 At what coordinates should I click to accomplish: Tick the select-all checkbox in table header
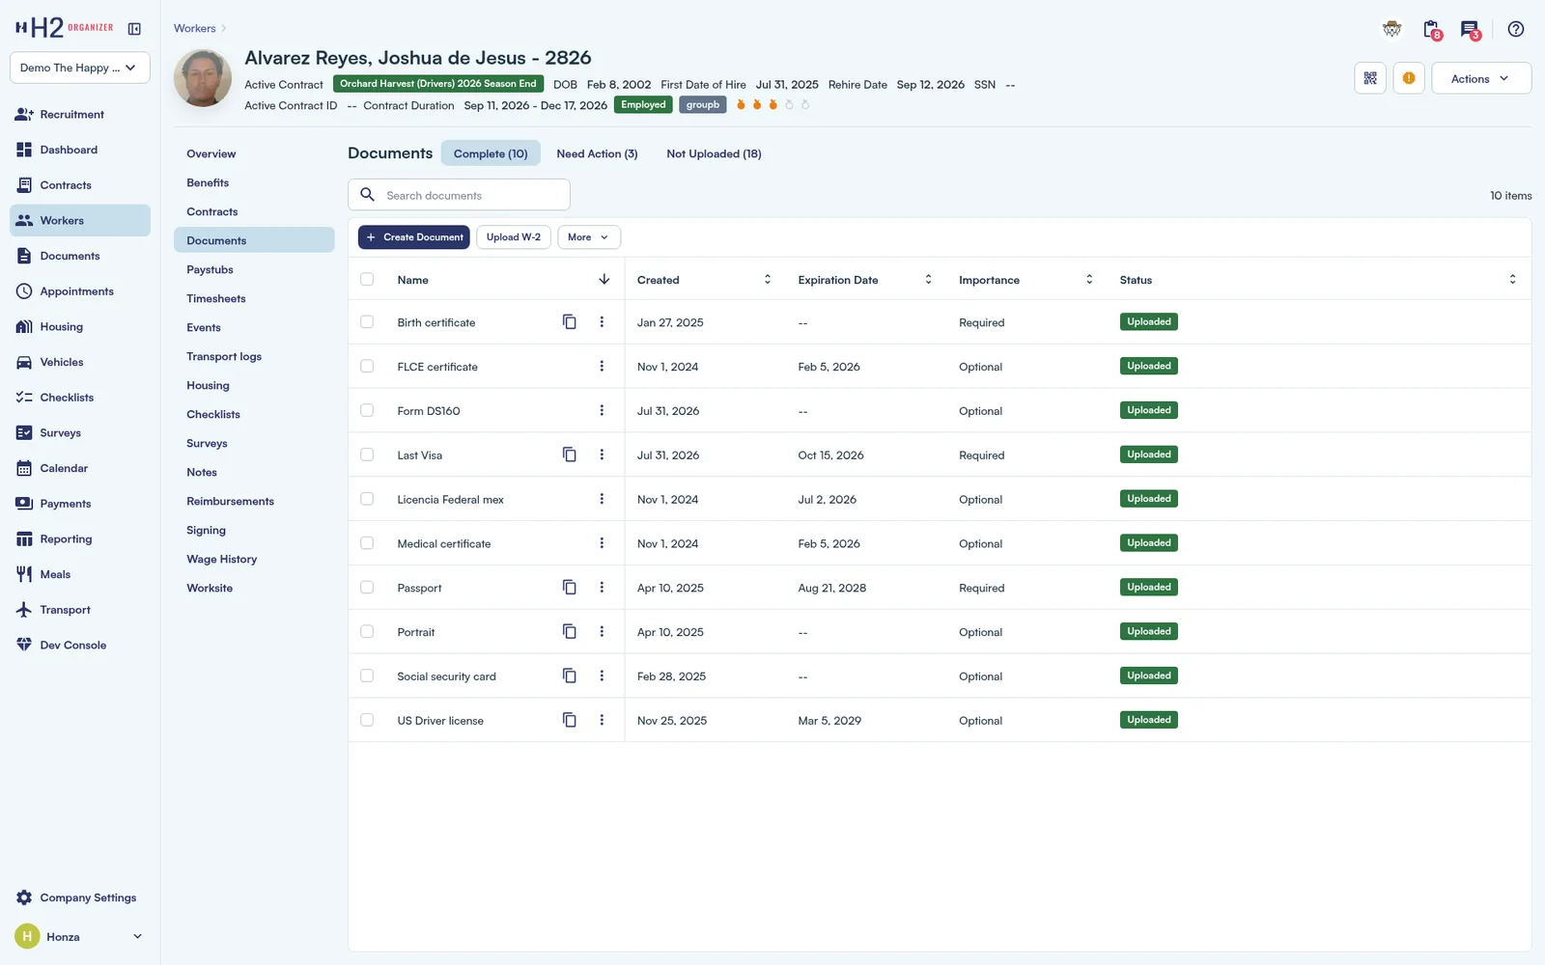pos(367,279)
